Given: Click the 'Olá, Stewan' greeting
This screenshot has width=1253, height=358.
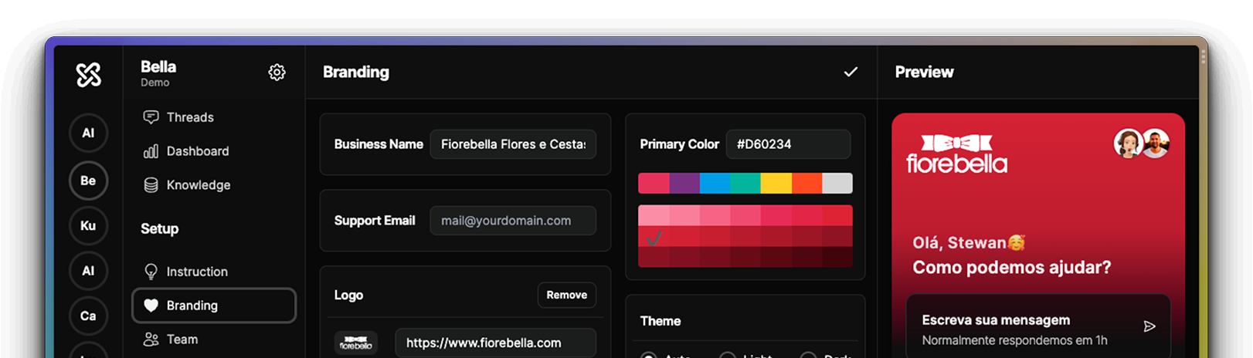Looking at the screenshot, I should [969, 242].
